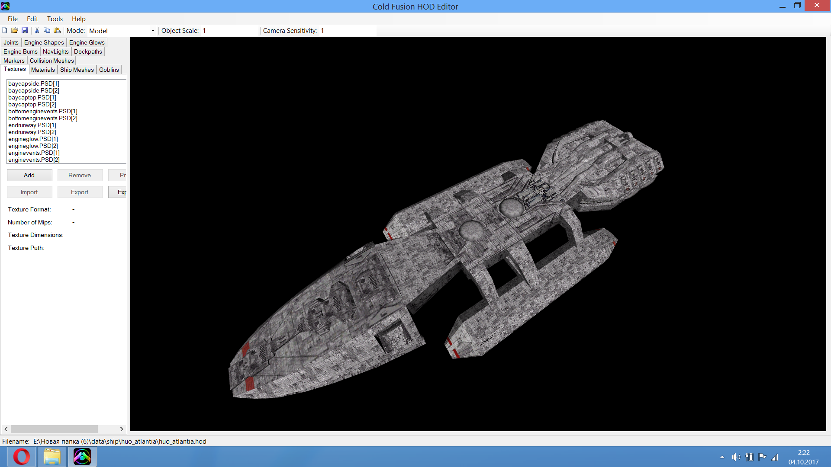831x467 pixels.
Task: Switch to the Materials tab
Action: (x=43, y=70)
